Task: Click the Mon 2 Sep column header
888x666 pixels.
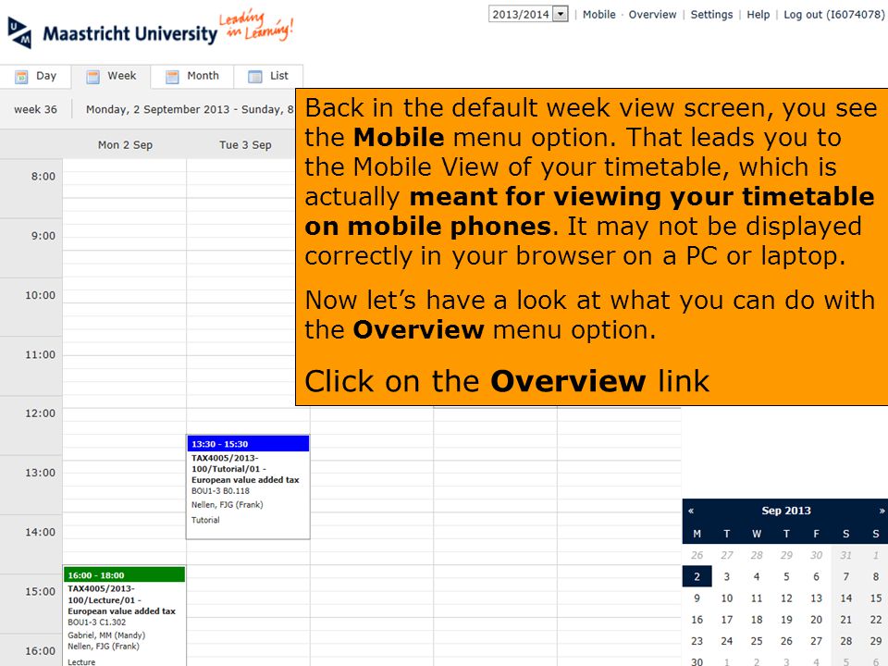Action: pyautogui.click(x=125, y=145)
